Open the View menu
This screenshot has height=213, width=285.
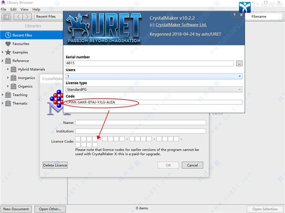(x=24, y=9)
